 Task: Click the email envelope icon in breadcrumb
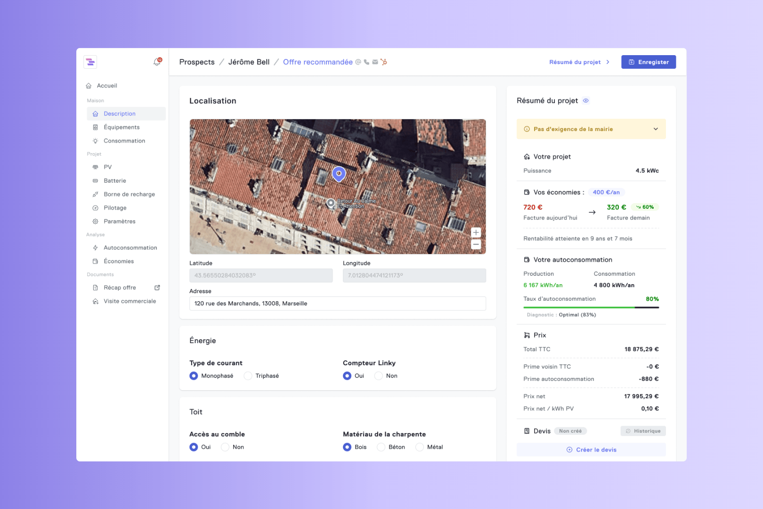375,62
